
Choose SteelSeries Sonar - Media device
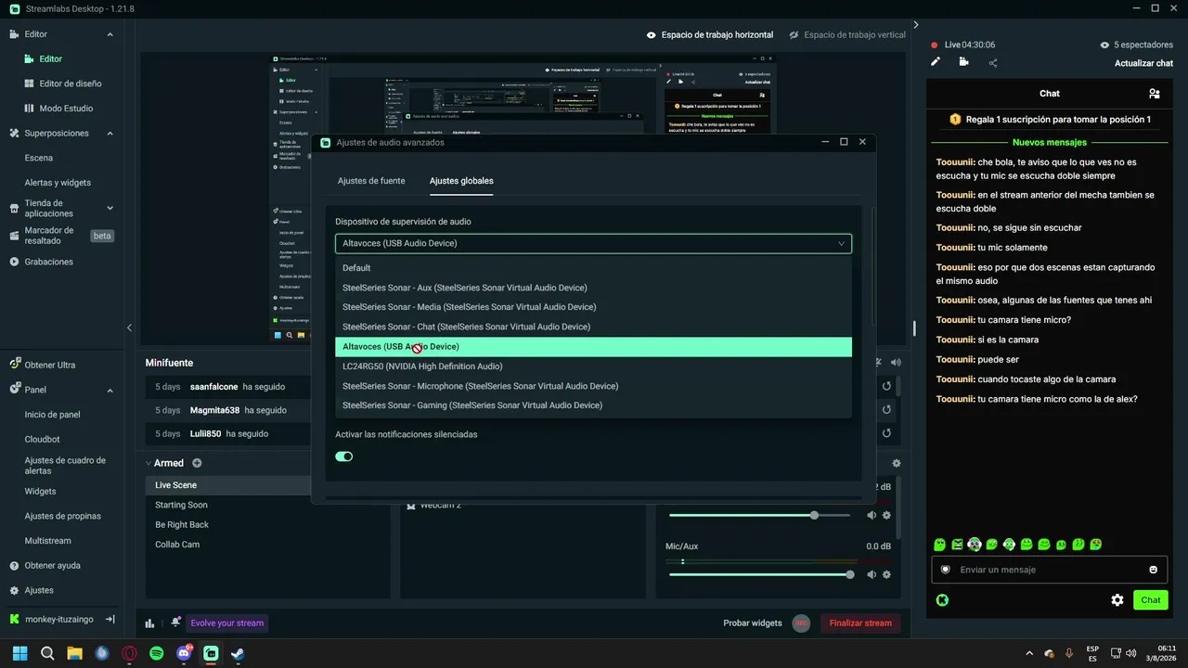593,307
